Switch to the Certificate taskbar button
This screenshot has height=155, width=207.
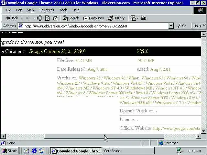128,151
